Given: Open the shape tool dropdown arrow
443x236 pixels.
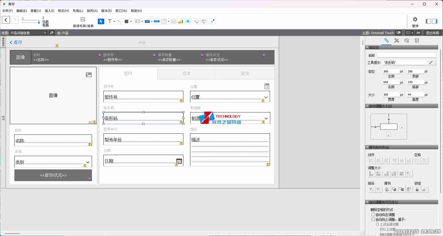Looking at the screenshot, I should pyautogui.click(x=131, y=21).
